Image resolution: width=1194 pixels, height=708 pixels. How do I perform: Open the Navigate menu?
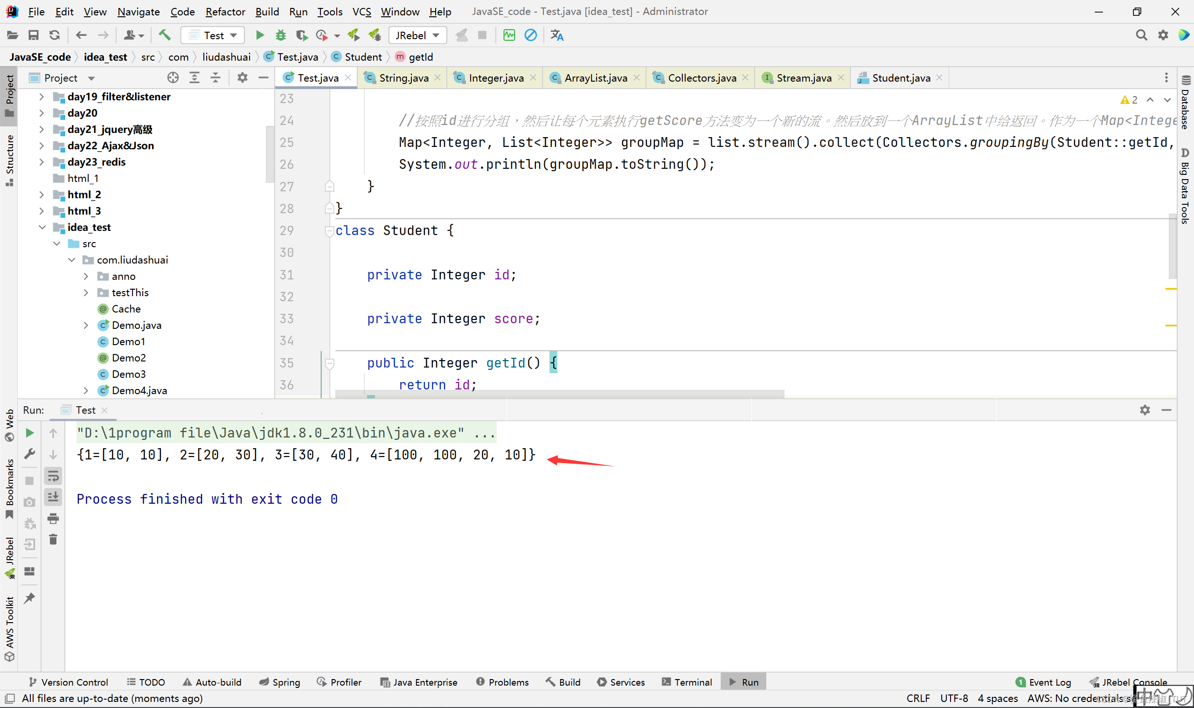[137, 12]
